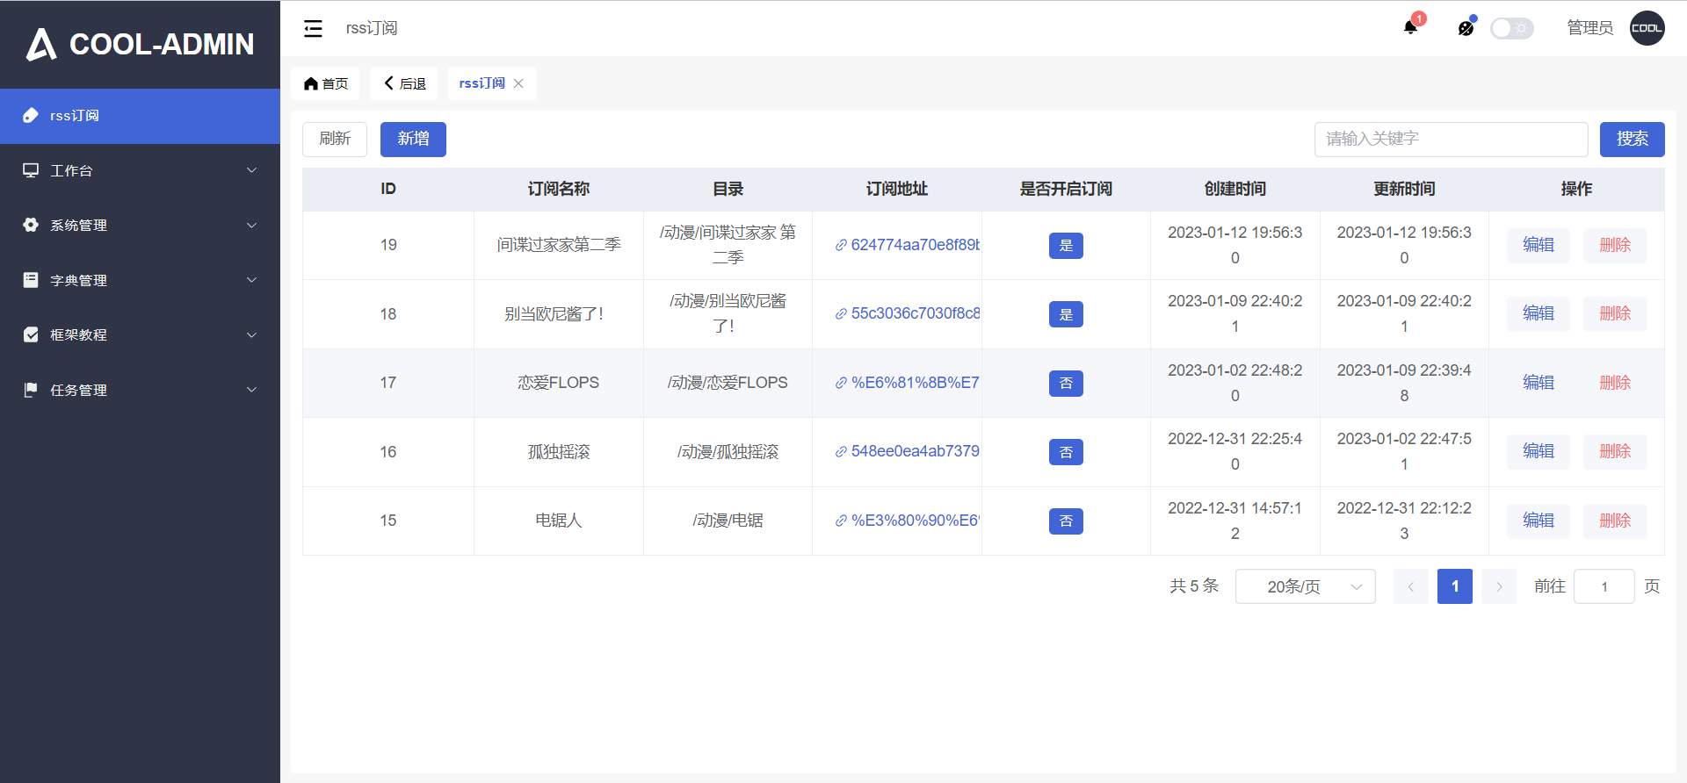1687x783 pixels.
Task: Click the 订阅名称 column header
Action: [559, 189]
